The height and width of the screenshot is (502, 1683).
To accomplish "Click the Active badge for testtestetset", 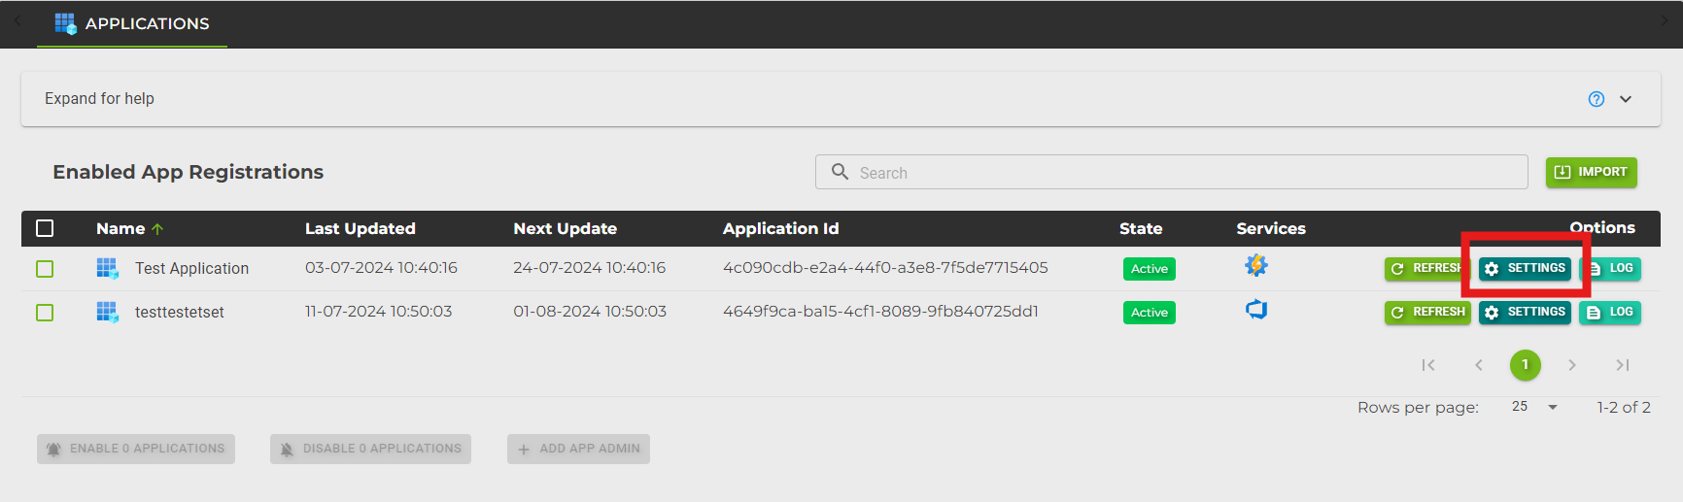I will tap(1149, 313).
